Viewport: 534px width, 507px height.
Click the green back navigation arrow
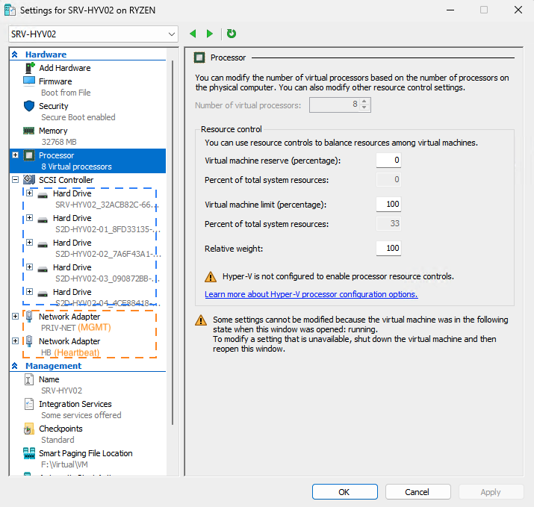click(x=193, y=34)
